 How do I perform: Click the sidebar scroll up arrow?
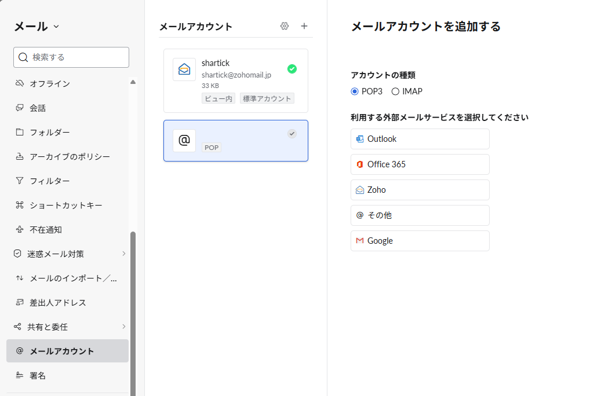click(133, 82)
